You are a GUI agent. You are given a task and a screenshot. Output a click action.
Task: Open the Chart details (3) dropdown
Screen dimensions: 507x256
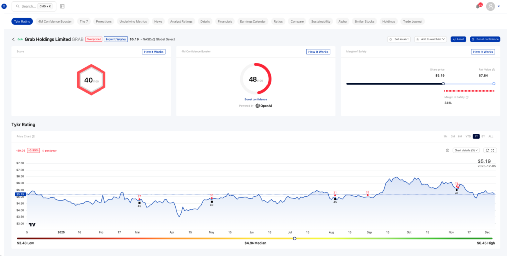tap(466, 150)
